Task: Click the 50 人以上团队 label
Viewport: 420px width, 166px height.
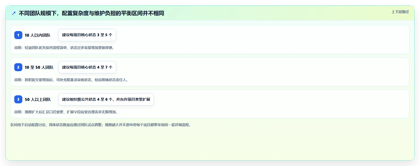Action: coord(38,99)
